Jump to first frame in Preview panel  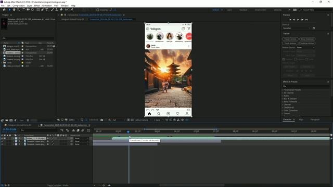click(290, 20)
